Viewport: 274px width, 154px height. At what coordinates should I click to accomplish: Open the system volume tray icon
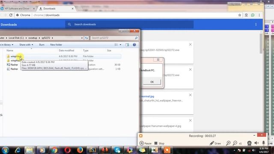[x=254, y=150]
